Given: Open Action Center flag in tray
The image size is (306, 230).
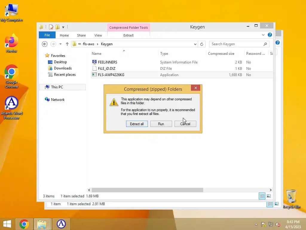Looking at the screenshot, I should pyautogui.click(x=263, y=224).
